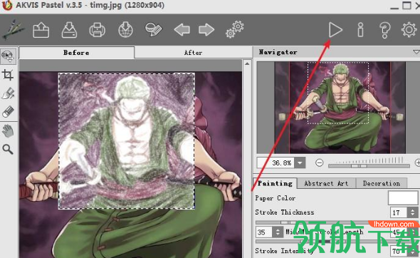Open the Decoration tab
This screenshot has height=258, width=420.
[x=382, y=183]
